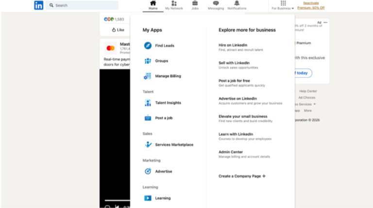Screen dimensions: 373x208
Task: Click the Advertise target icon
Action: point(148,171)
